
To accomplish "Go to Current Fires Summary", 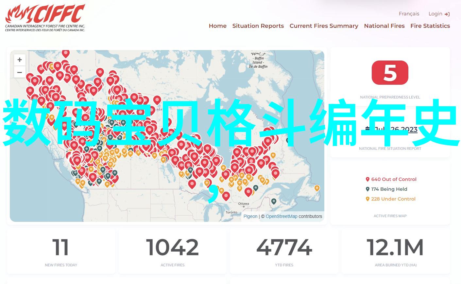I will click(324, 26).
